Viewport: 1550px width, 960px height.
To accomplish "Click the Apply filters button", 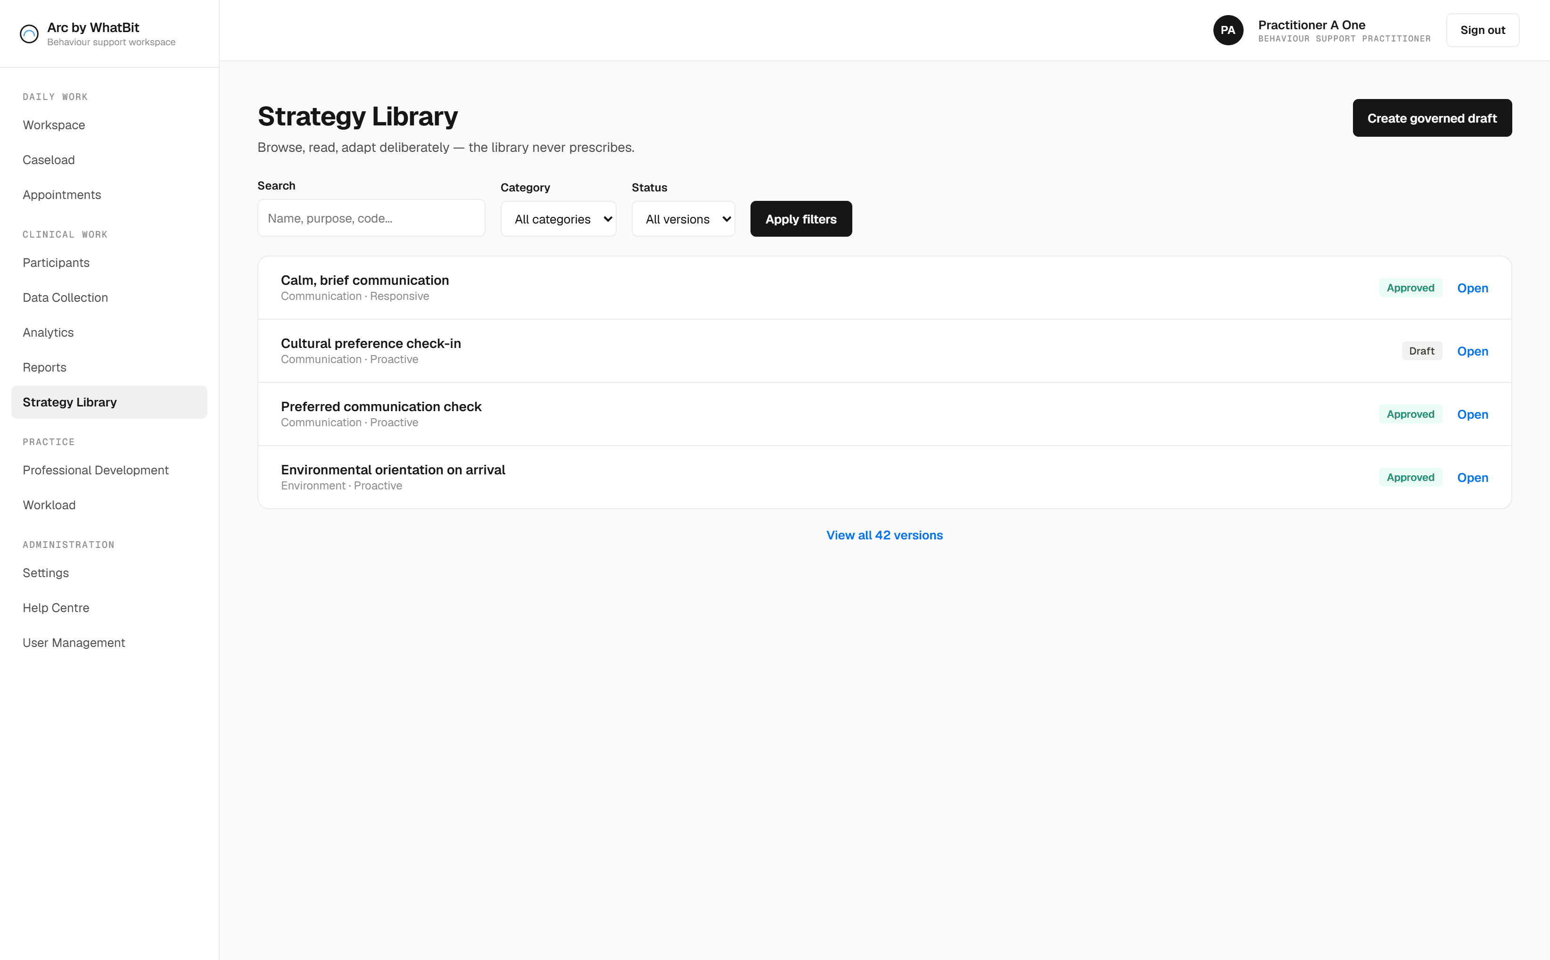I will [x=800, y=219].
